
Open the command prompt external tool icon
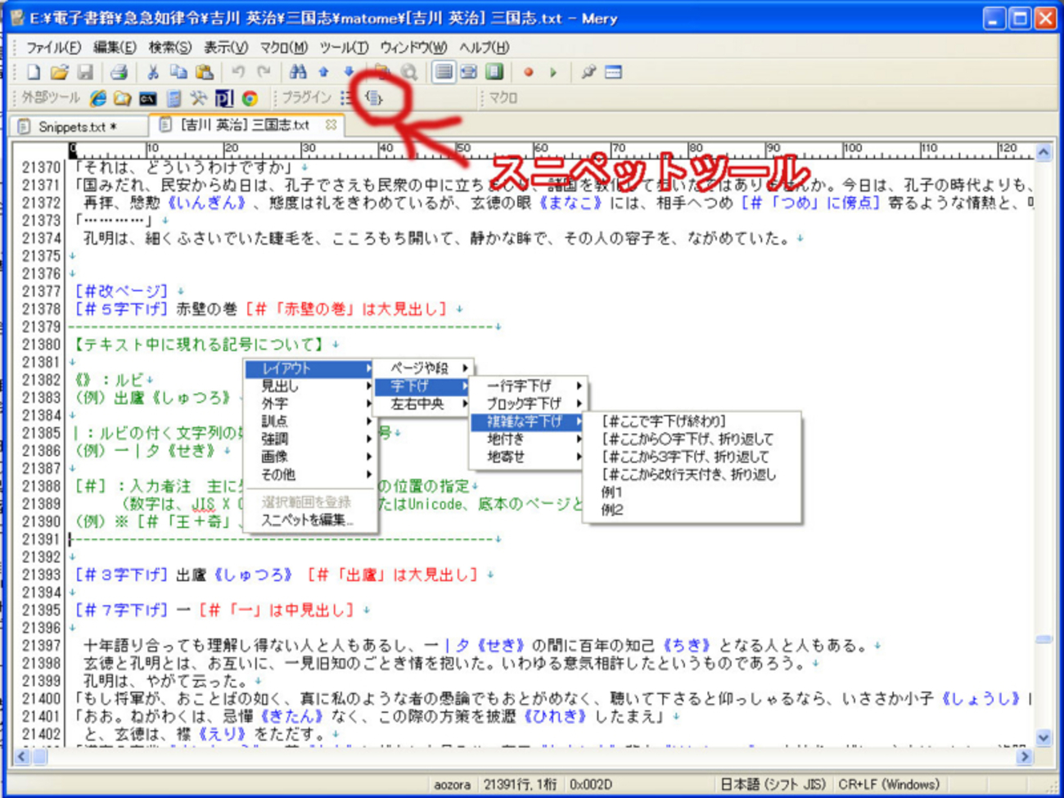[147, 98]
